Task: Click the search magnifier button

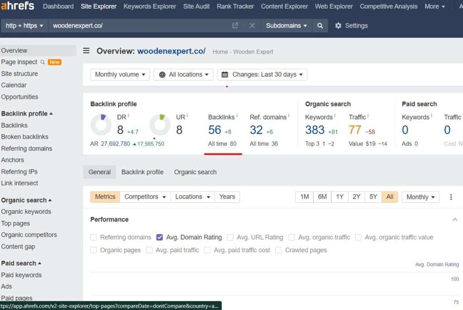Action: click(x=320, y=26)
